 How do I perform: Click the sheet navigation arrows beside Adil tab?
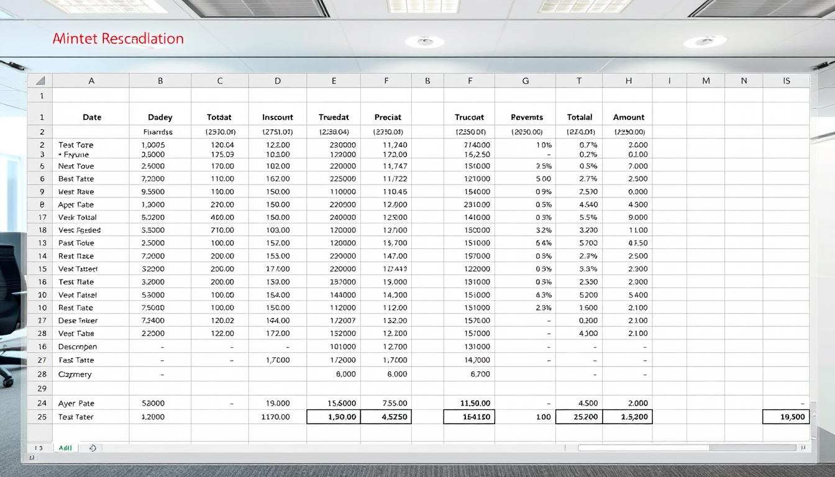[39, 447]
